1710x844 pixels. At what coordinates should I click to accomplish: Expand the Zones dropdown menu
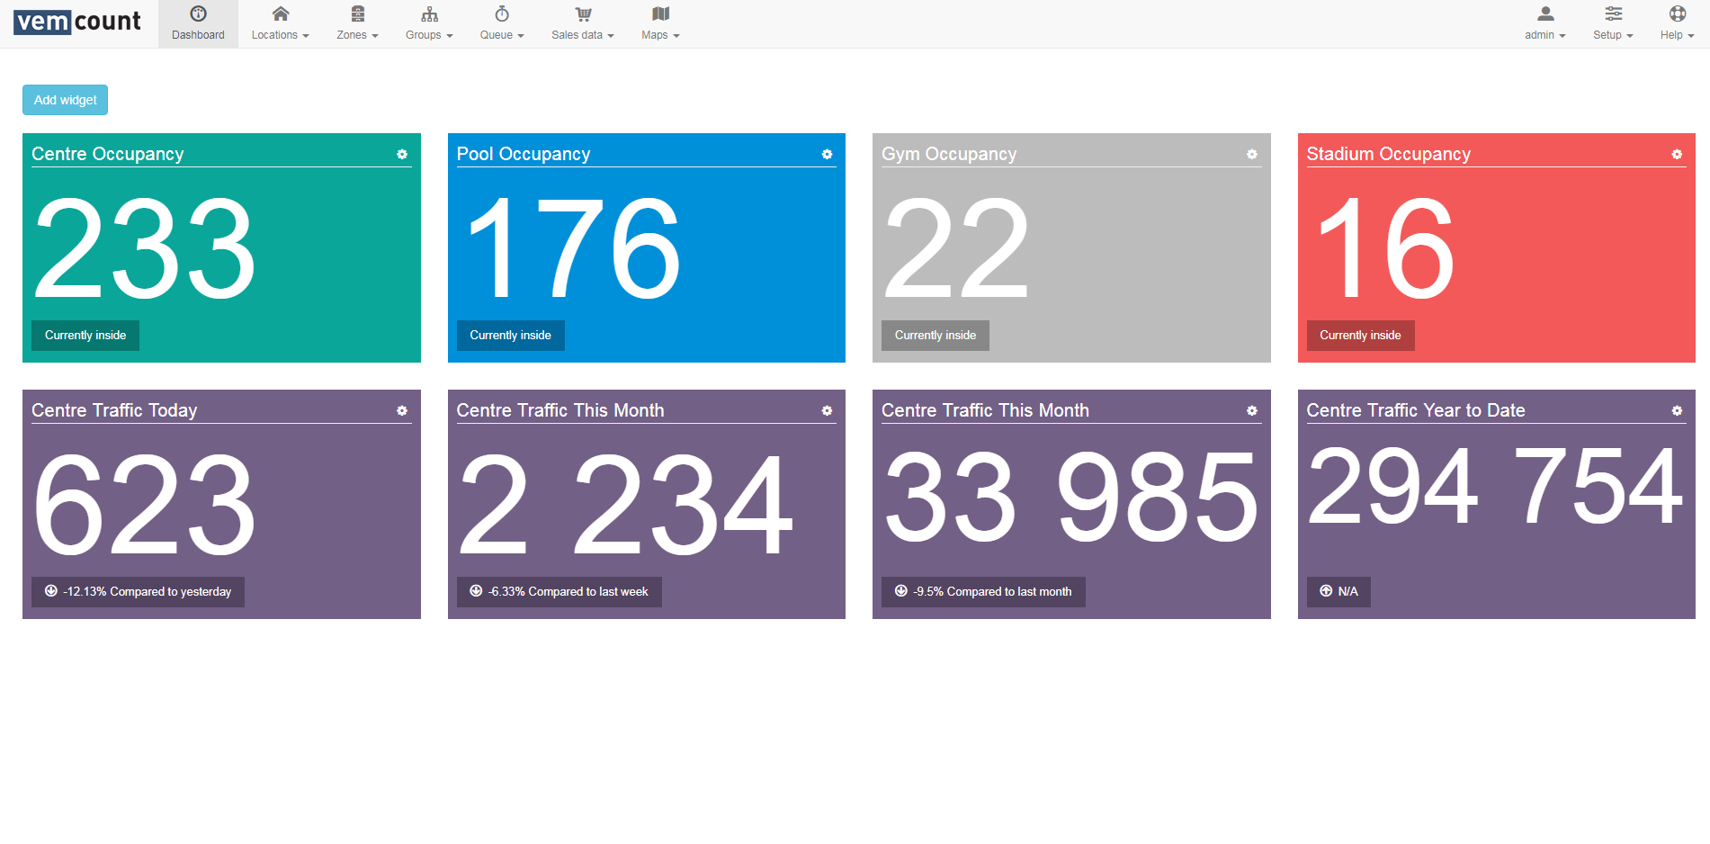coord(358,35)
